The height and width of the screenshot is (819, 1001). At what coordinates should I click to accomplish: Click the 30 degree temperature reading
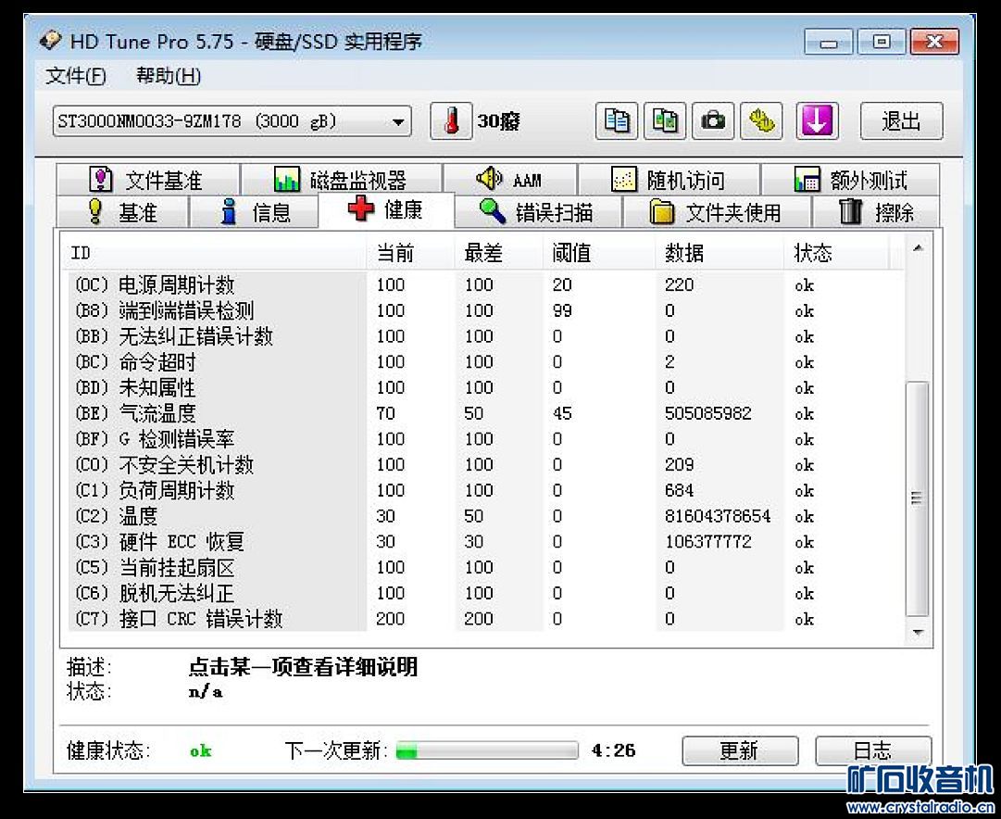[x=499, y=121]
